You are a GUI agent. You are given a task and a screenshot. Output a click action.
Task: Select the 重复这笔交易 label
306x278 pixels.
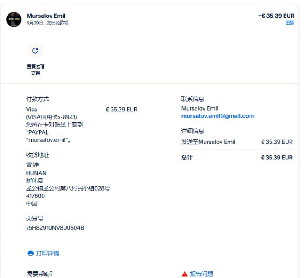click(35, 70)
